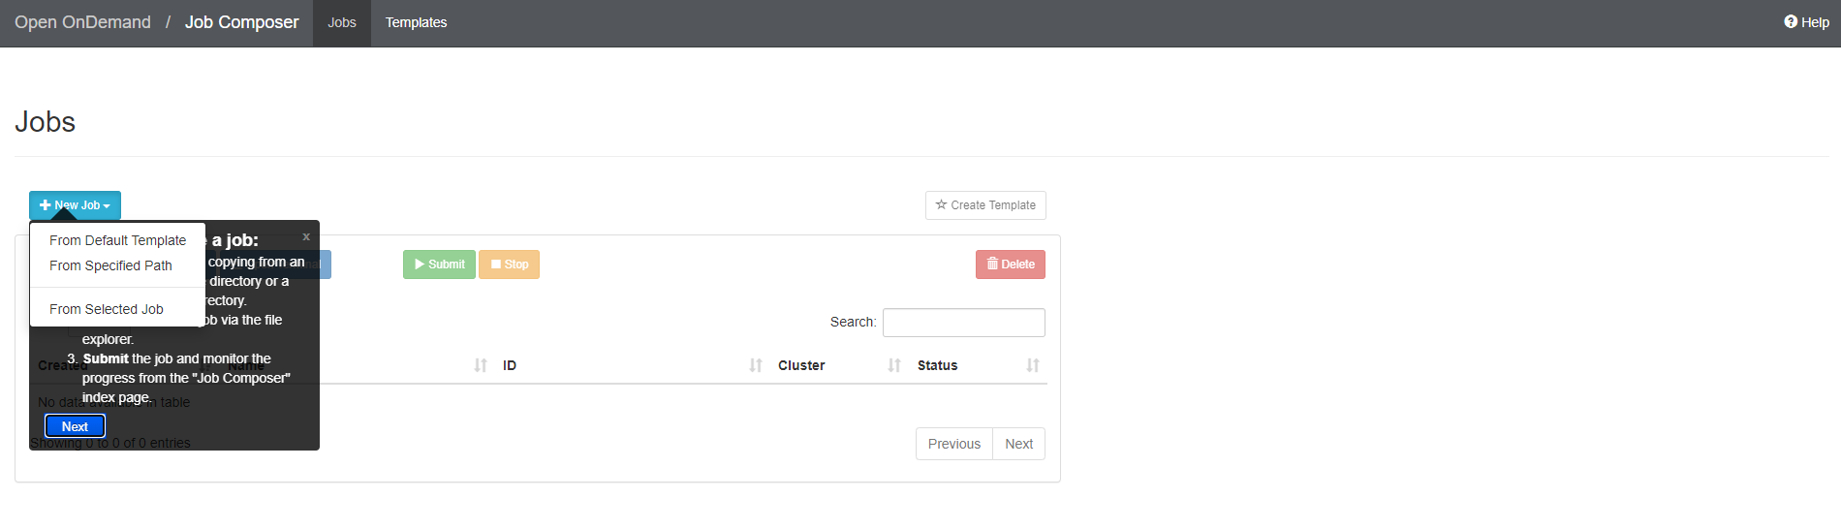Go to Next table page
This screenshot has width=1841, height=529.
1018,444
